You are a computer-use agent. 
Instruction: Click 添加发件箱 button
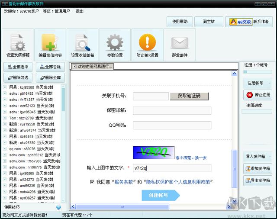click(x=258, y=168)
